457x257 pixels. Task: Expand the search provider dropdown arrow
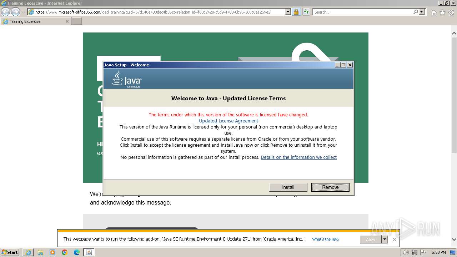(x=422, y=12)
